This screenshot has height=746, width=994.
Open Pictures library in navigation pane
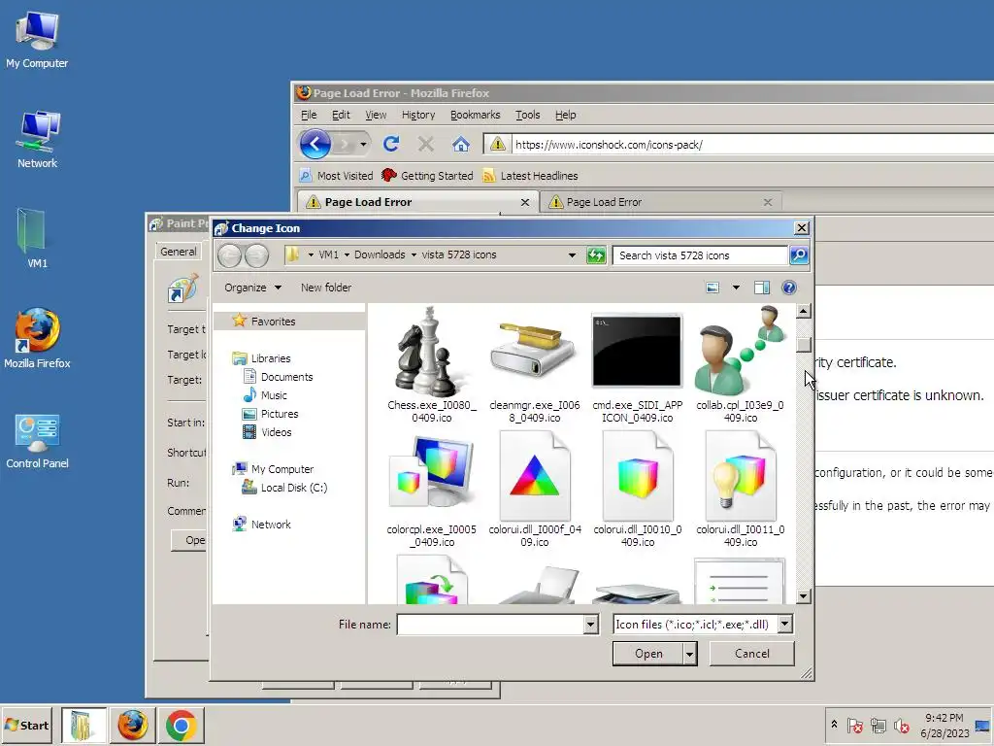coord(279,414)
